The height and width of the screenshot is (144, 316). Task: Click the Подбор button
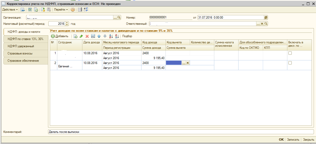coord(127,36)
